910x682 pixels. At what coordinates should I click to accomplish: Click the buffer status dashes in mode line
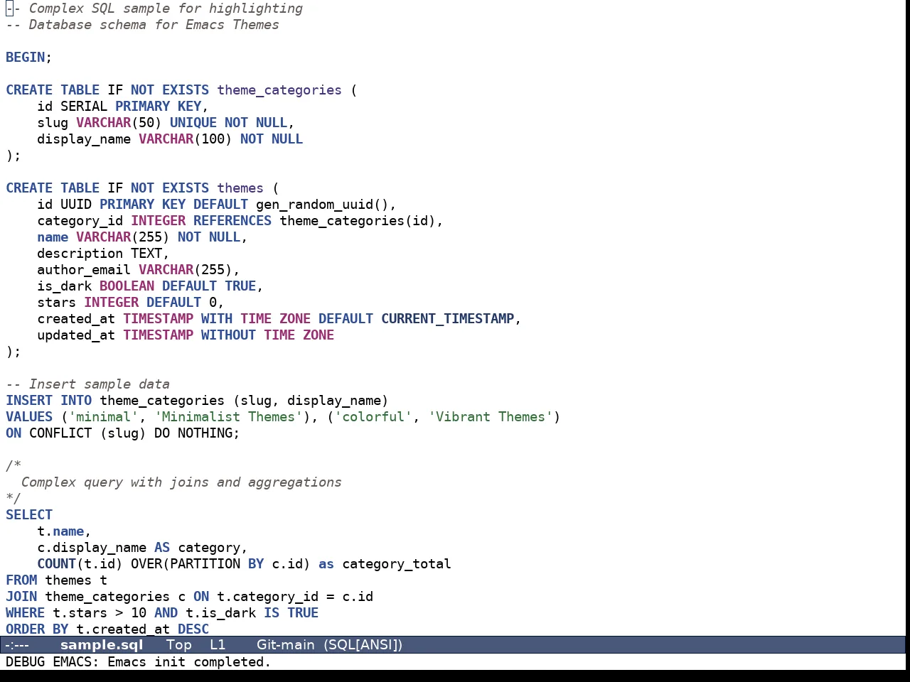pyautogui.click(x=17, y=645)
